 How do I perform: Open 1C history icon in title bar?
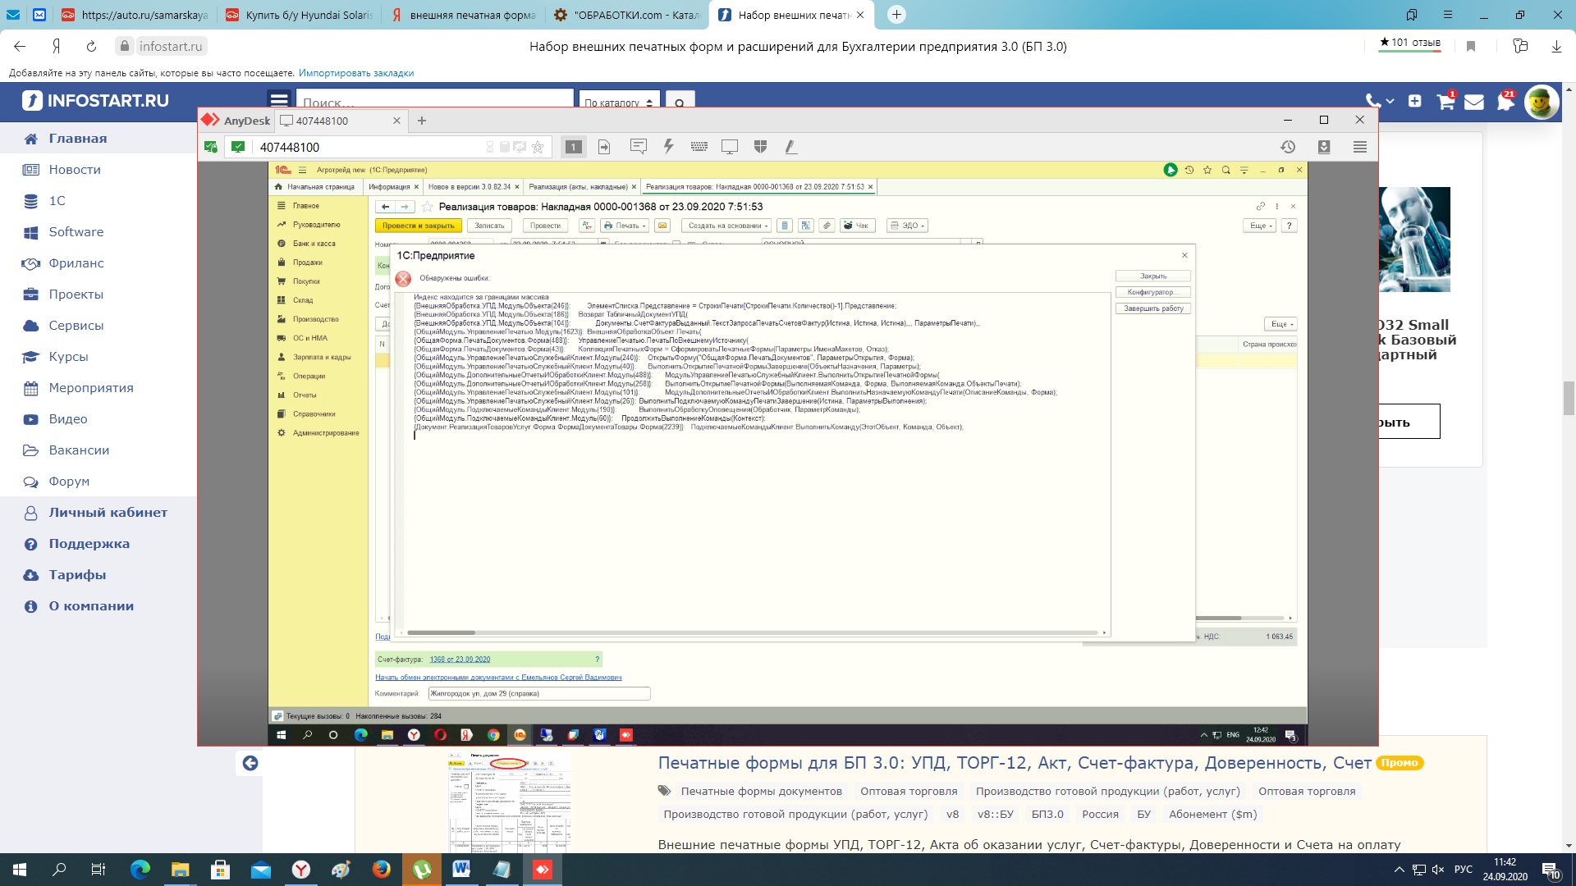(x=1189, y=170)
